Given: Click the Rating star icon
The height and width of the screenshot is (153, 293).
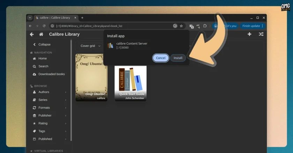Looking at the screenshot, I should pos(35,124).
